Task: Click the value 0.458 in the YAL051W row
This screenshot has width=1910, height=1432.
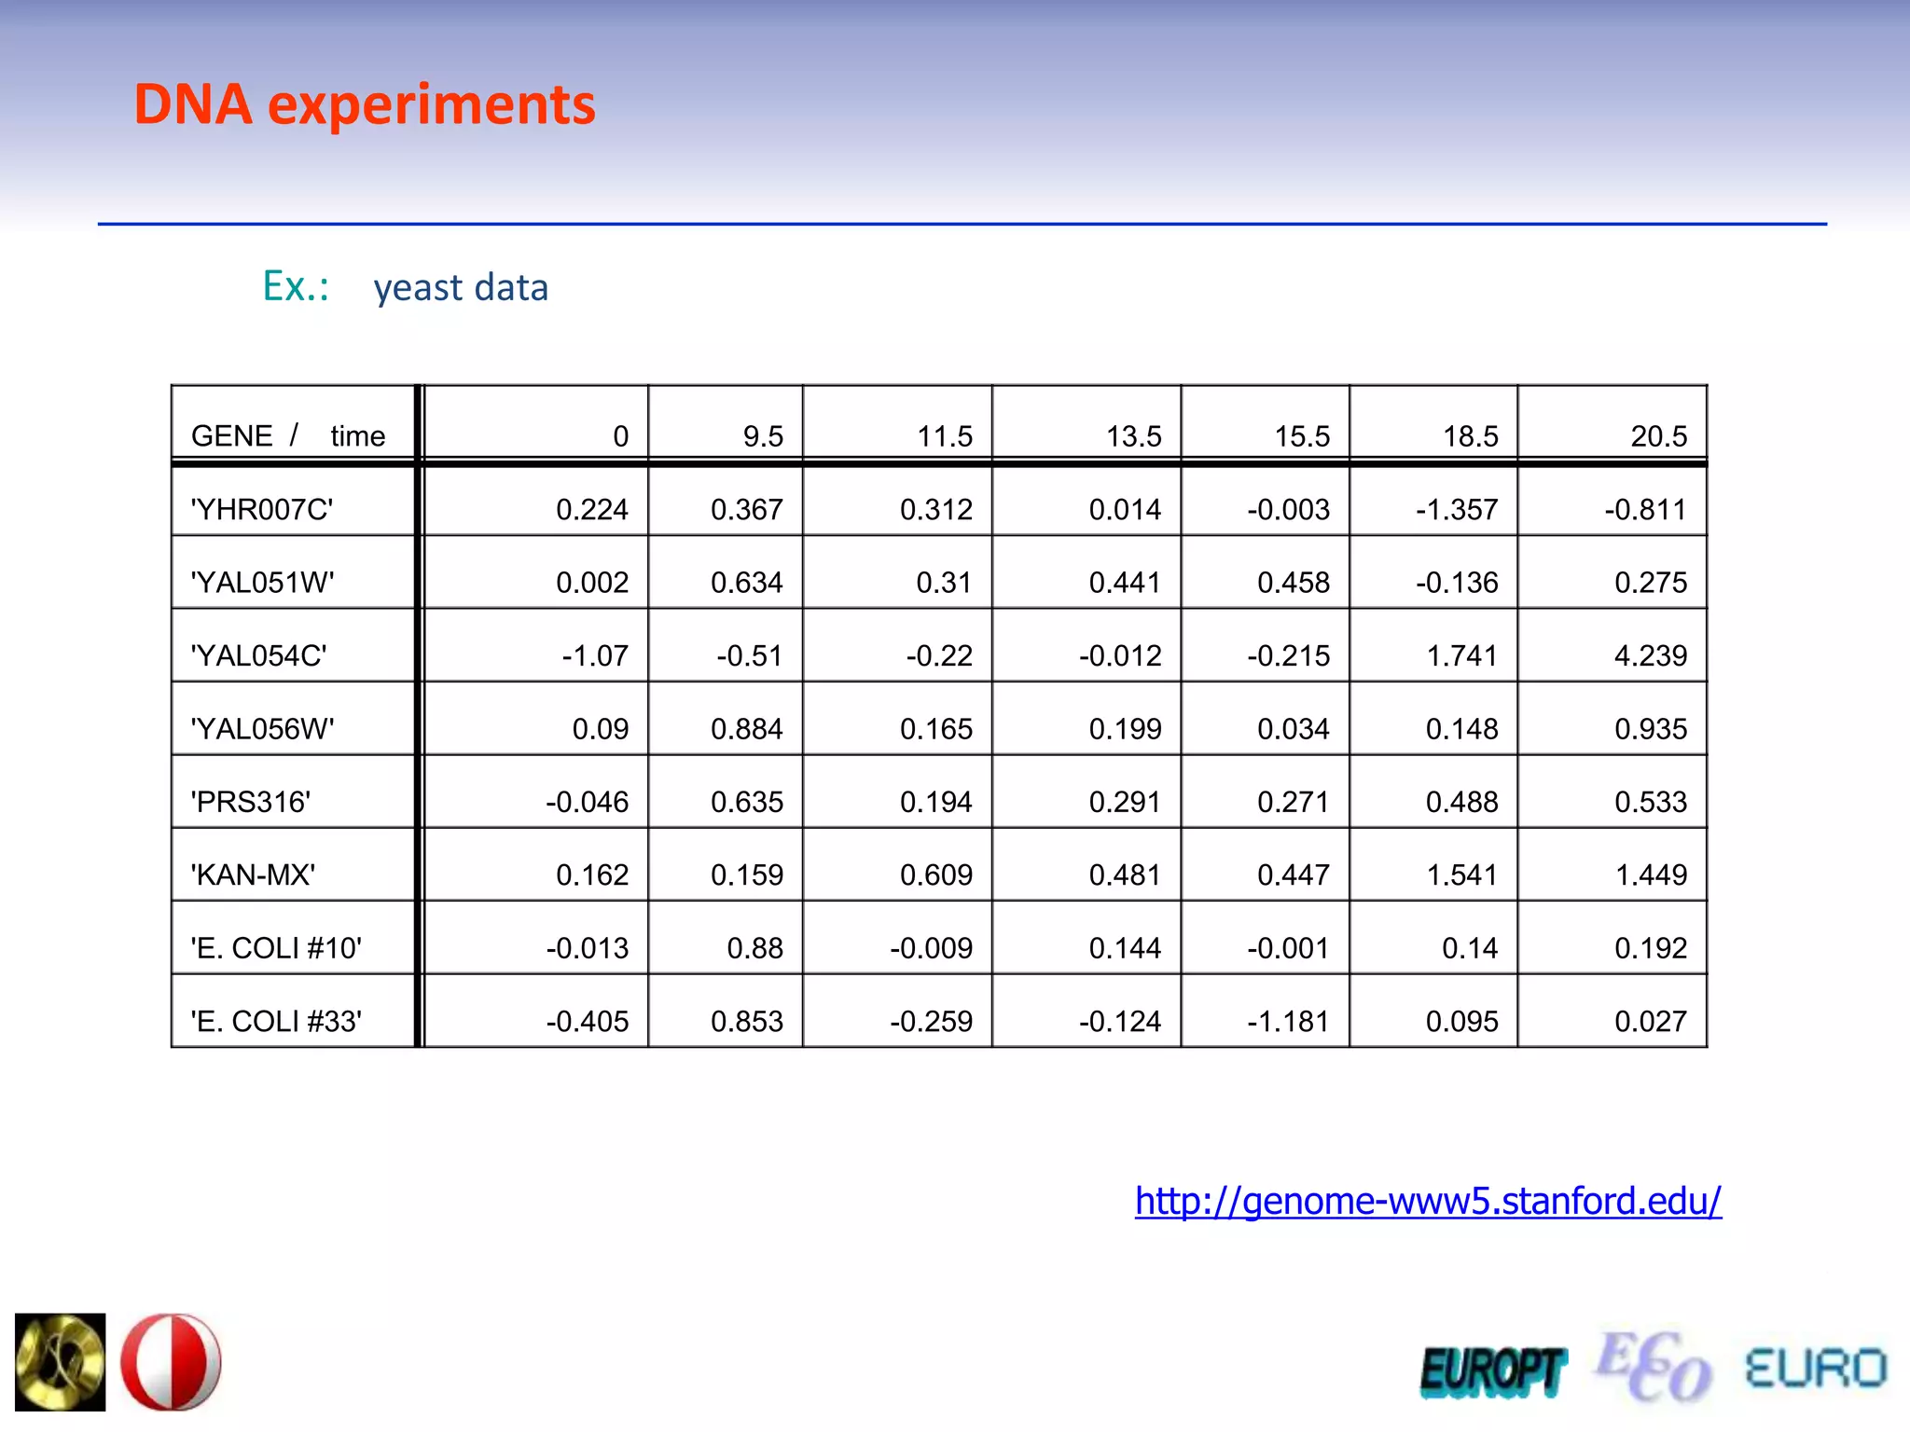Action: [x=1294, y=583]
